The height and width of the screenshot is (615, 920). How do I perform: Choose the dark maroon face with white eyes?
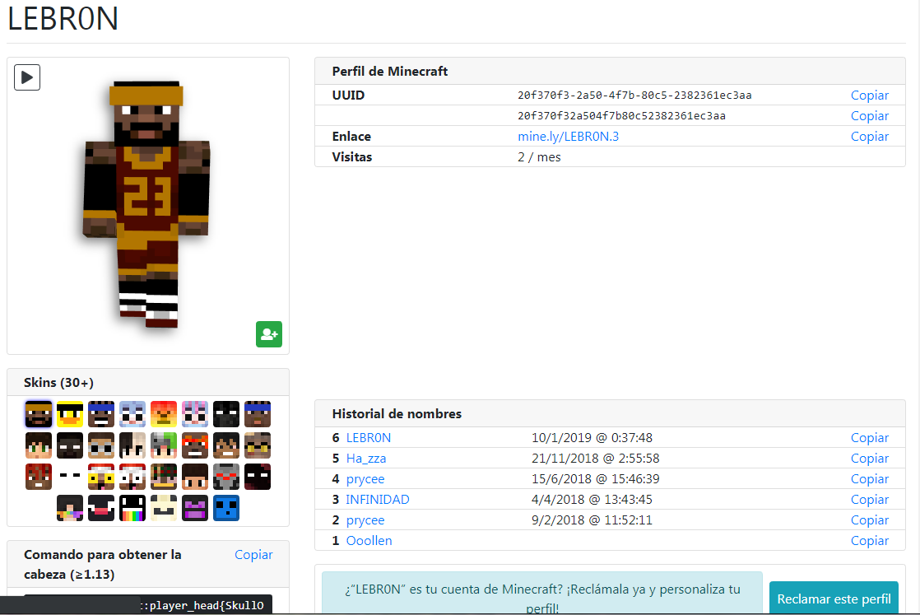pyautogui.click(x=258, y=477)
